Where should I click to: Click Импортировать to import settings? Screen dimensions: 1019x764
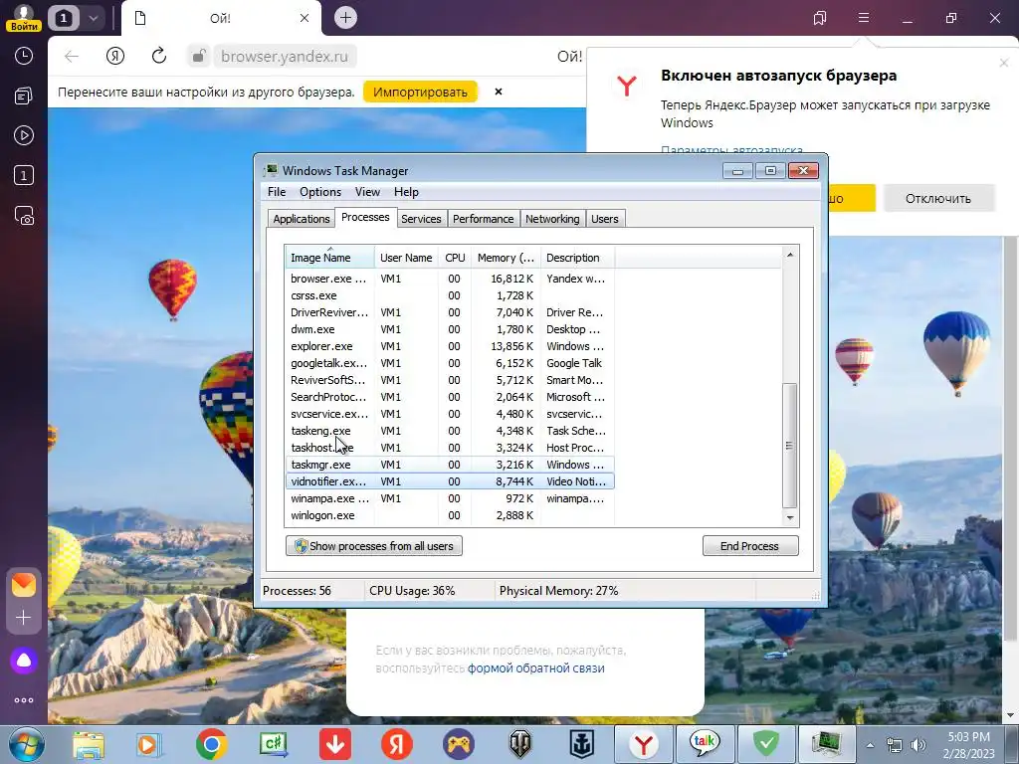pos(420,92)
